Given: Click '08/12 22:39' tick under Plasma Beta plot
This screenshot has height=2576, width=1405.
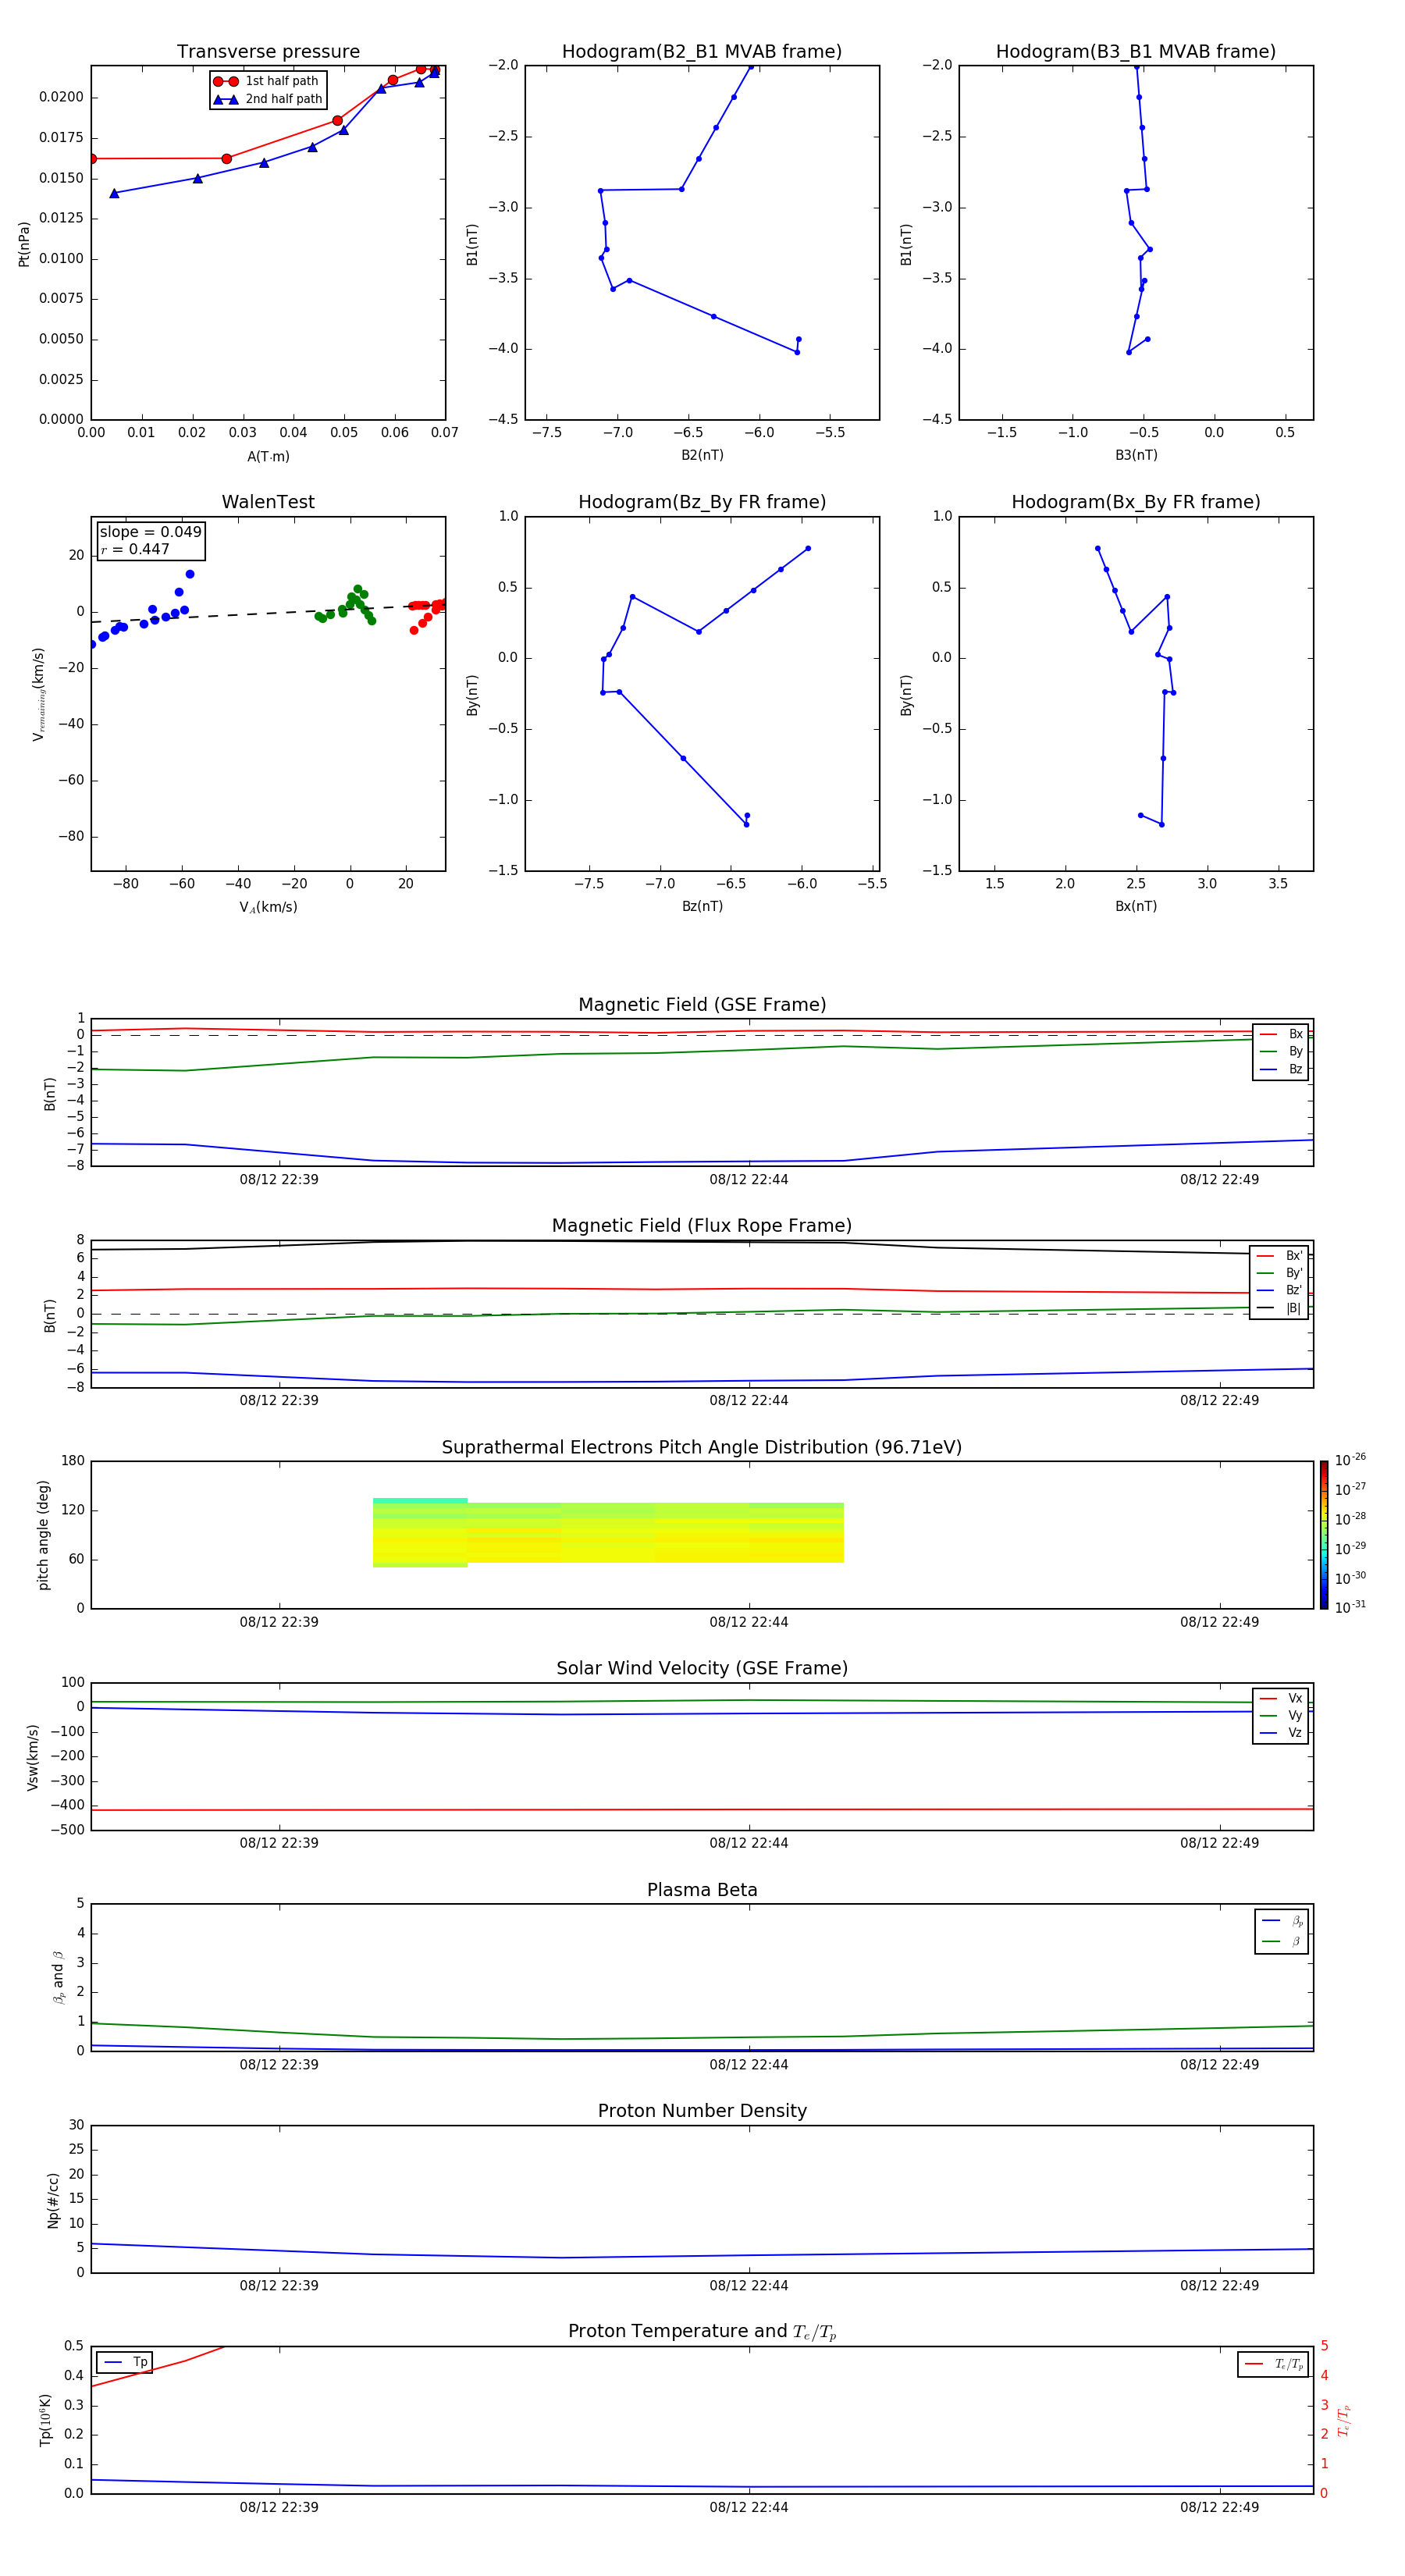Looking at the screenshot, I should 279,2065.
